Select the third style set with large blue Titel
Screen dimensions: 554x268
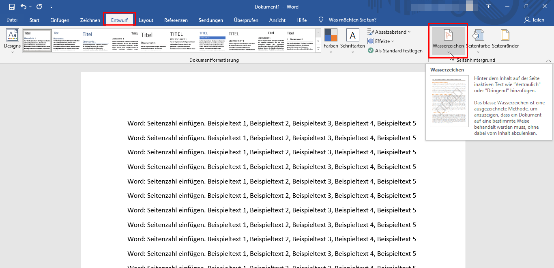(96, 40)
